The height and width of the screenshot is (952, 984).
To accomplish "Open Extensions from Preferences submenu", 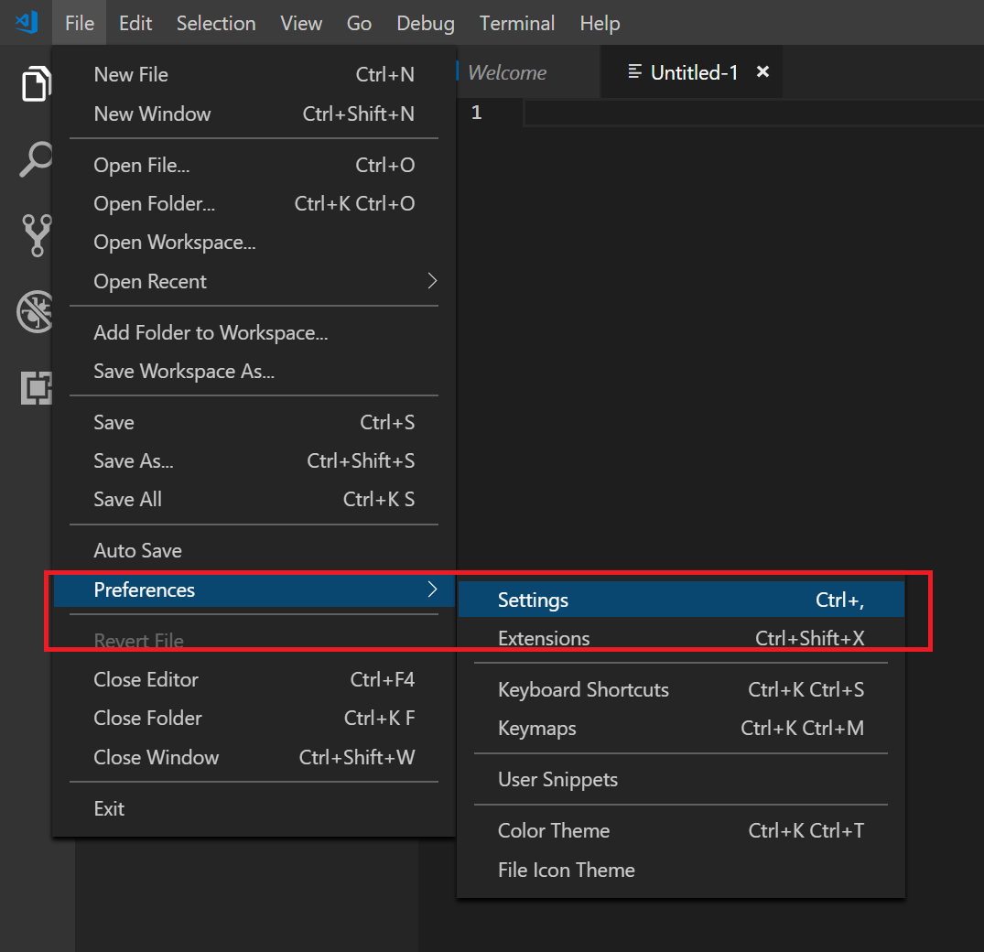I will (x=681, y=638).
